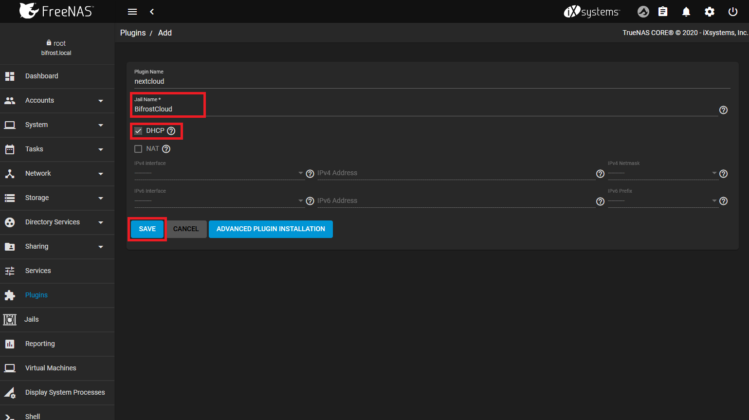
Task: Open the settings gear icon
Action: click(x=710, y=12)
